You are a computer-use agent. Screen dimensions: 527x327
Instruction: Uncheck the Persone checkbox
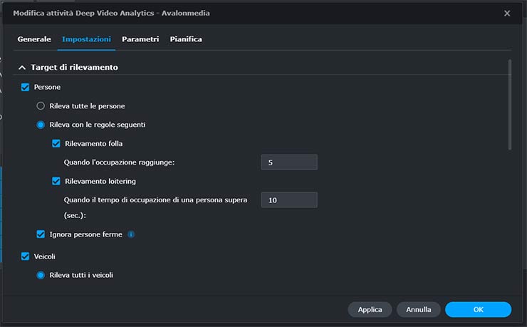click(26, 87)
